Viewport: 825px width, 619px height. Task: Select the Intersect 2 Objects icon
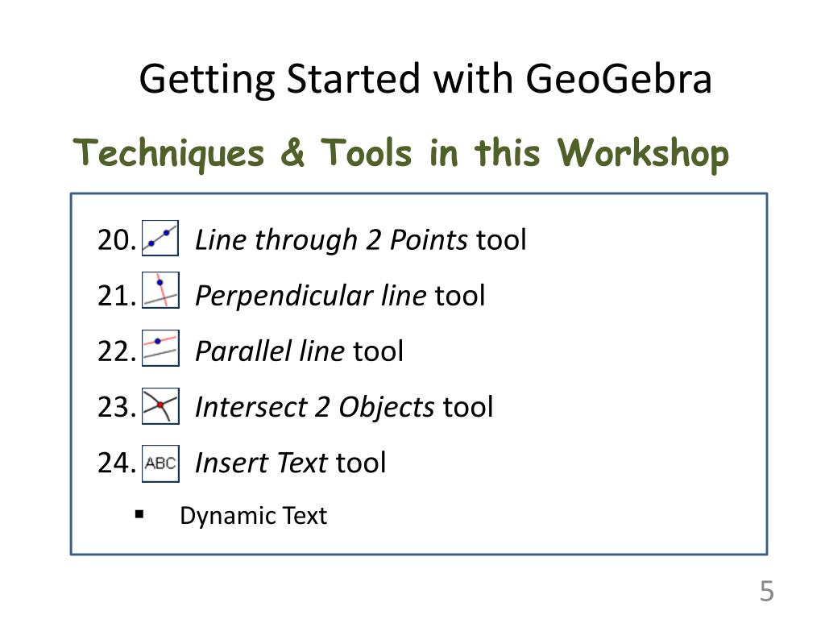160,406
